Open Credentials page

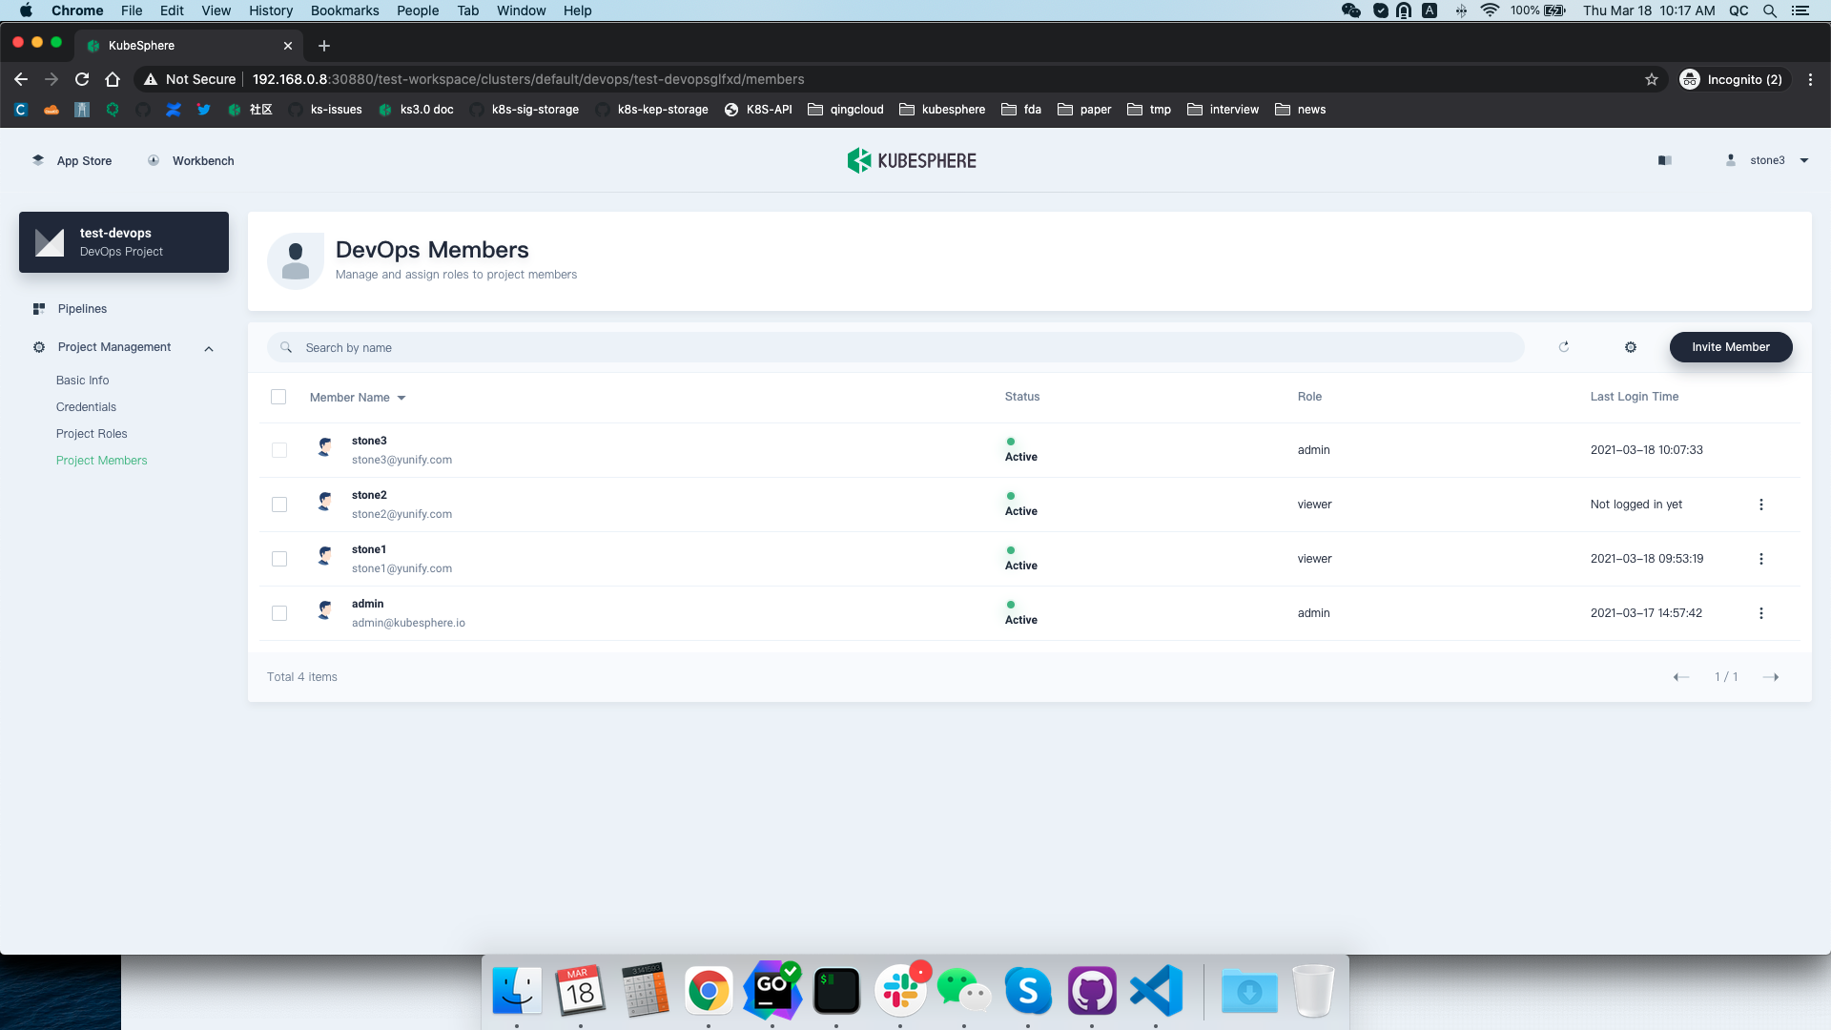pos(86,407)
